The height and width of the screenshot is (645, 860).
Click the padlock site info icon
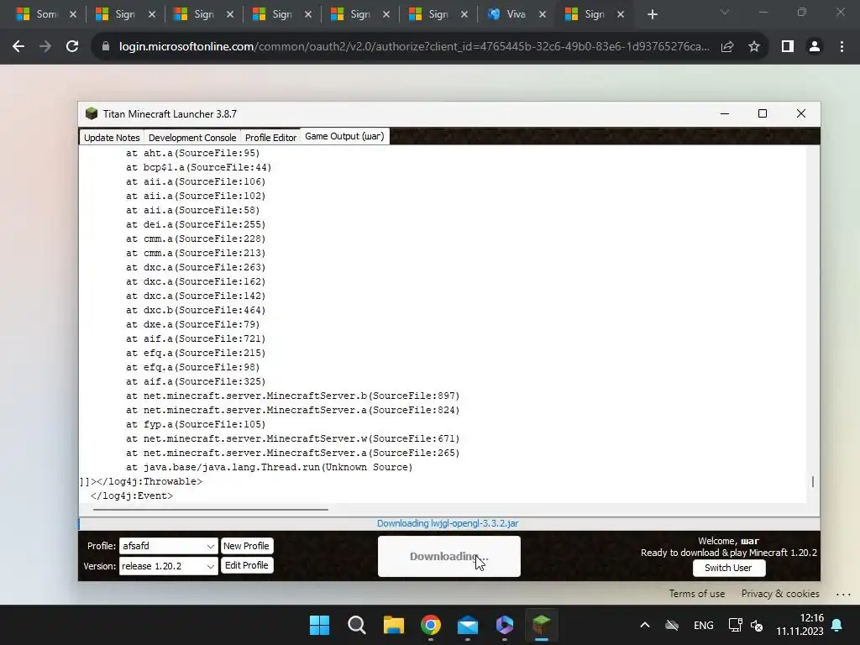click(x=105, y=47)
